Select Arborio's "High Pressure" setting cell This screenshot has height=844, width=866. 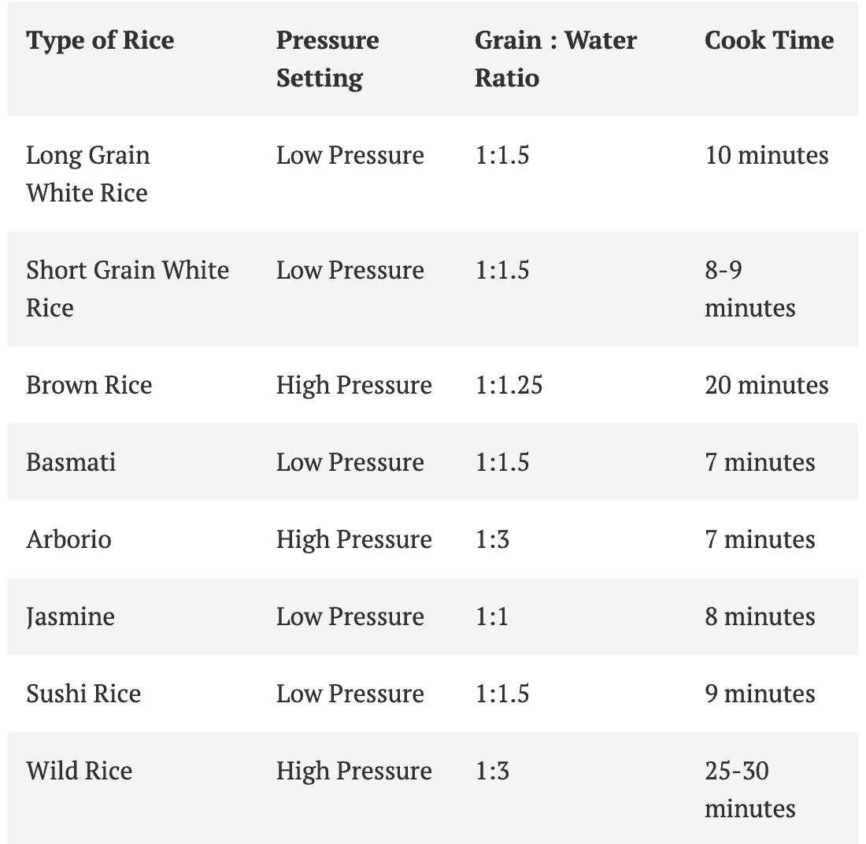353,539
